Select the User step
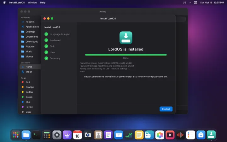This screenshot has width=227, height=142. [x=50, y=52]
